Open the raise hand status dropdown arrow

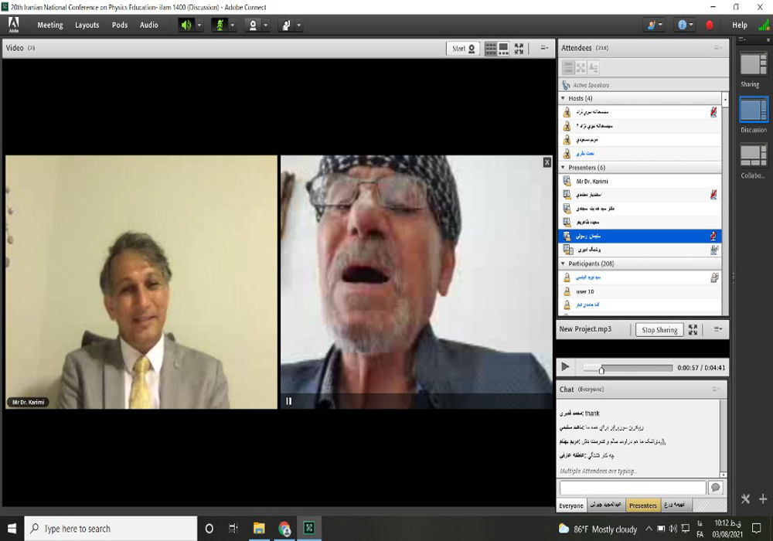coord(299,25)
